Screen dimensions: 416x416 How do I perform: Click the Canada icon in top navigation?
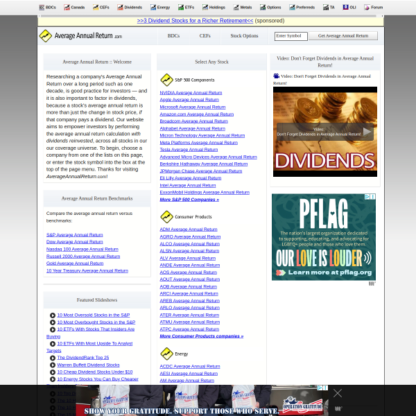[67, 8]
